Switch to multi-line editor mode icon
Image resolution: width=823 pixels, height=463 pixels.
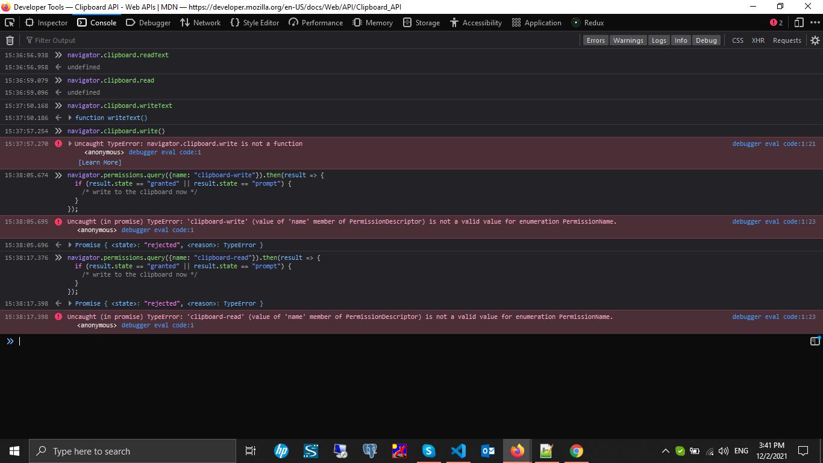point(815,341)
